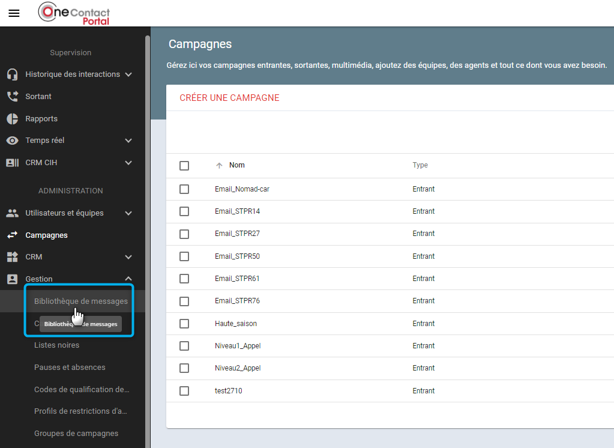Click CRÉER UNE CAMPAGNE button
Viewport: 614px width, 448px height.
(229, 98)
